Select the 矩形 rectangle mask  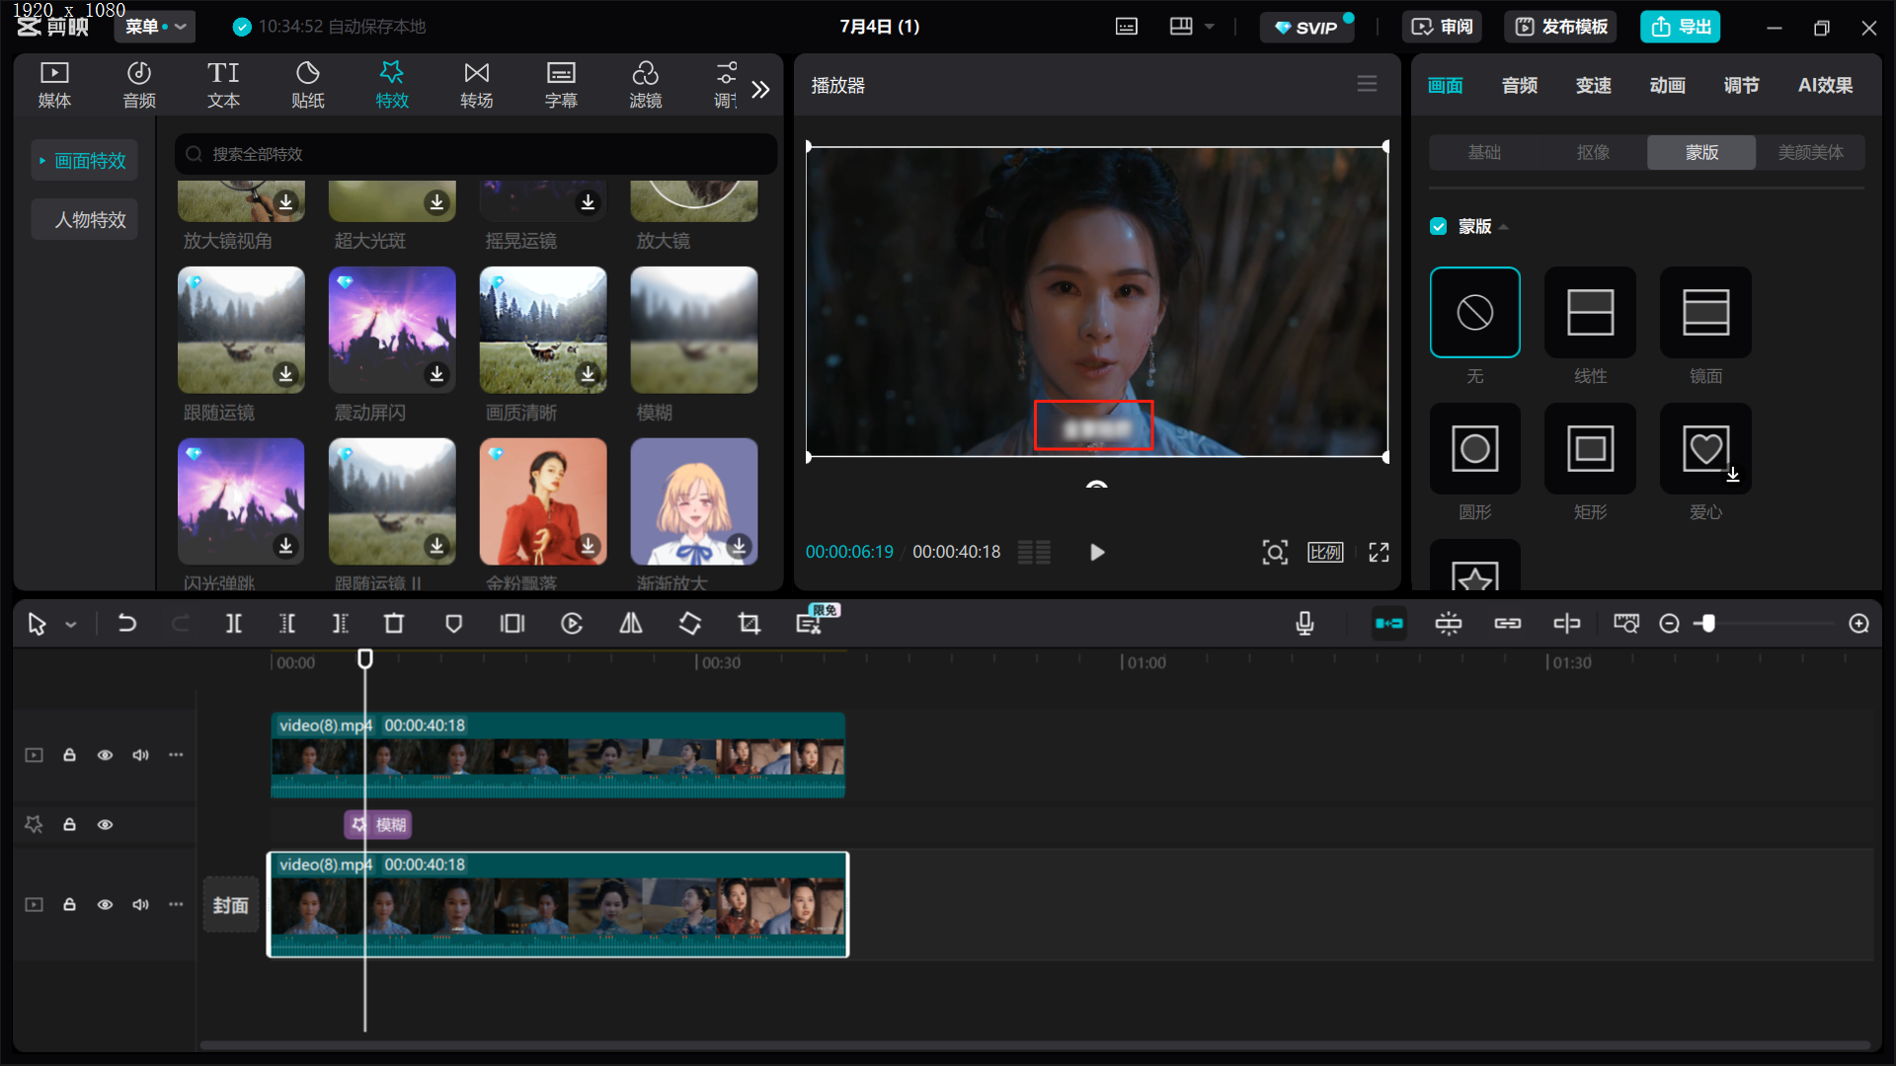[x=1590, y=449]
